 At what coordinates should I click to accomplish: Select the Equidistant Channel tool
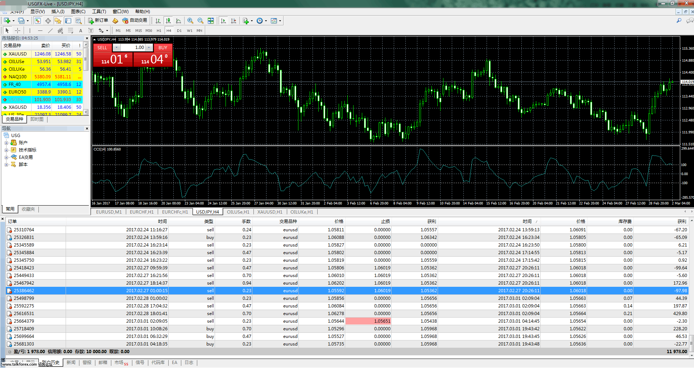point(60,30)
